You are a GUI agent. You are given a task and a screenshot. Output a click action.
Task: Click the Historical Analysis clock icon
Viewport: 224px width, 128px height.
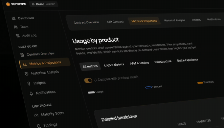[27, 74]
